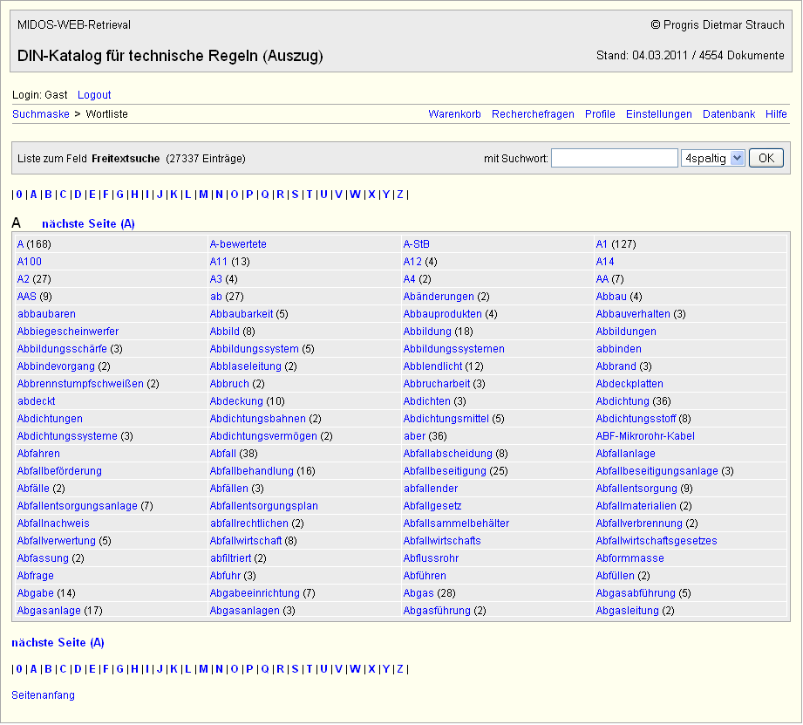
Task: Open the Warenkorb menu link
Action: (454, 114)
